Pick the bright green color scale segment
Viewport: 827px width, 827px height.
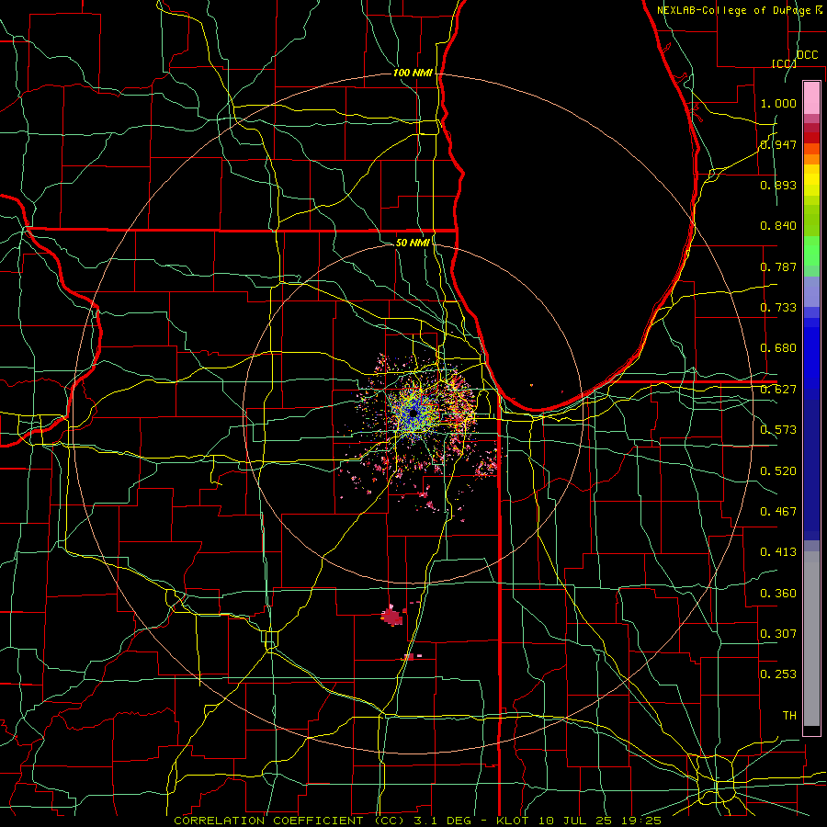tap(811, 251)
